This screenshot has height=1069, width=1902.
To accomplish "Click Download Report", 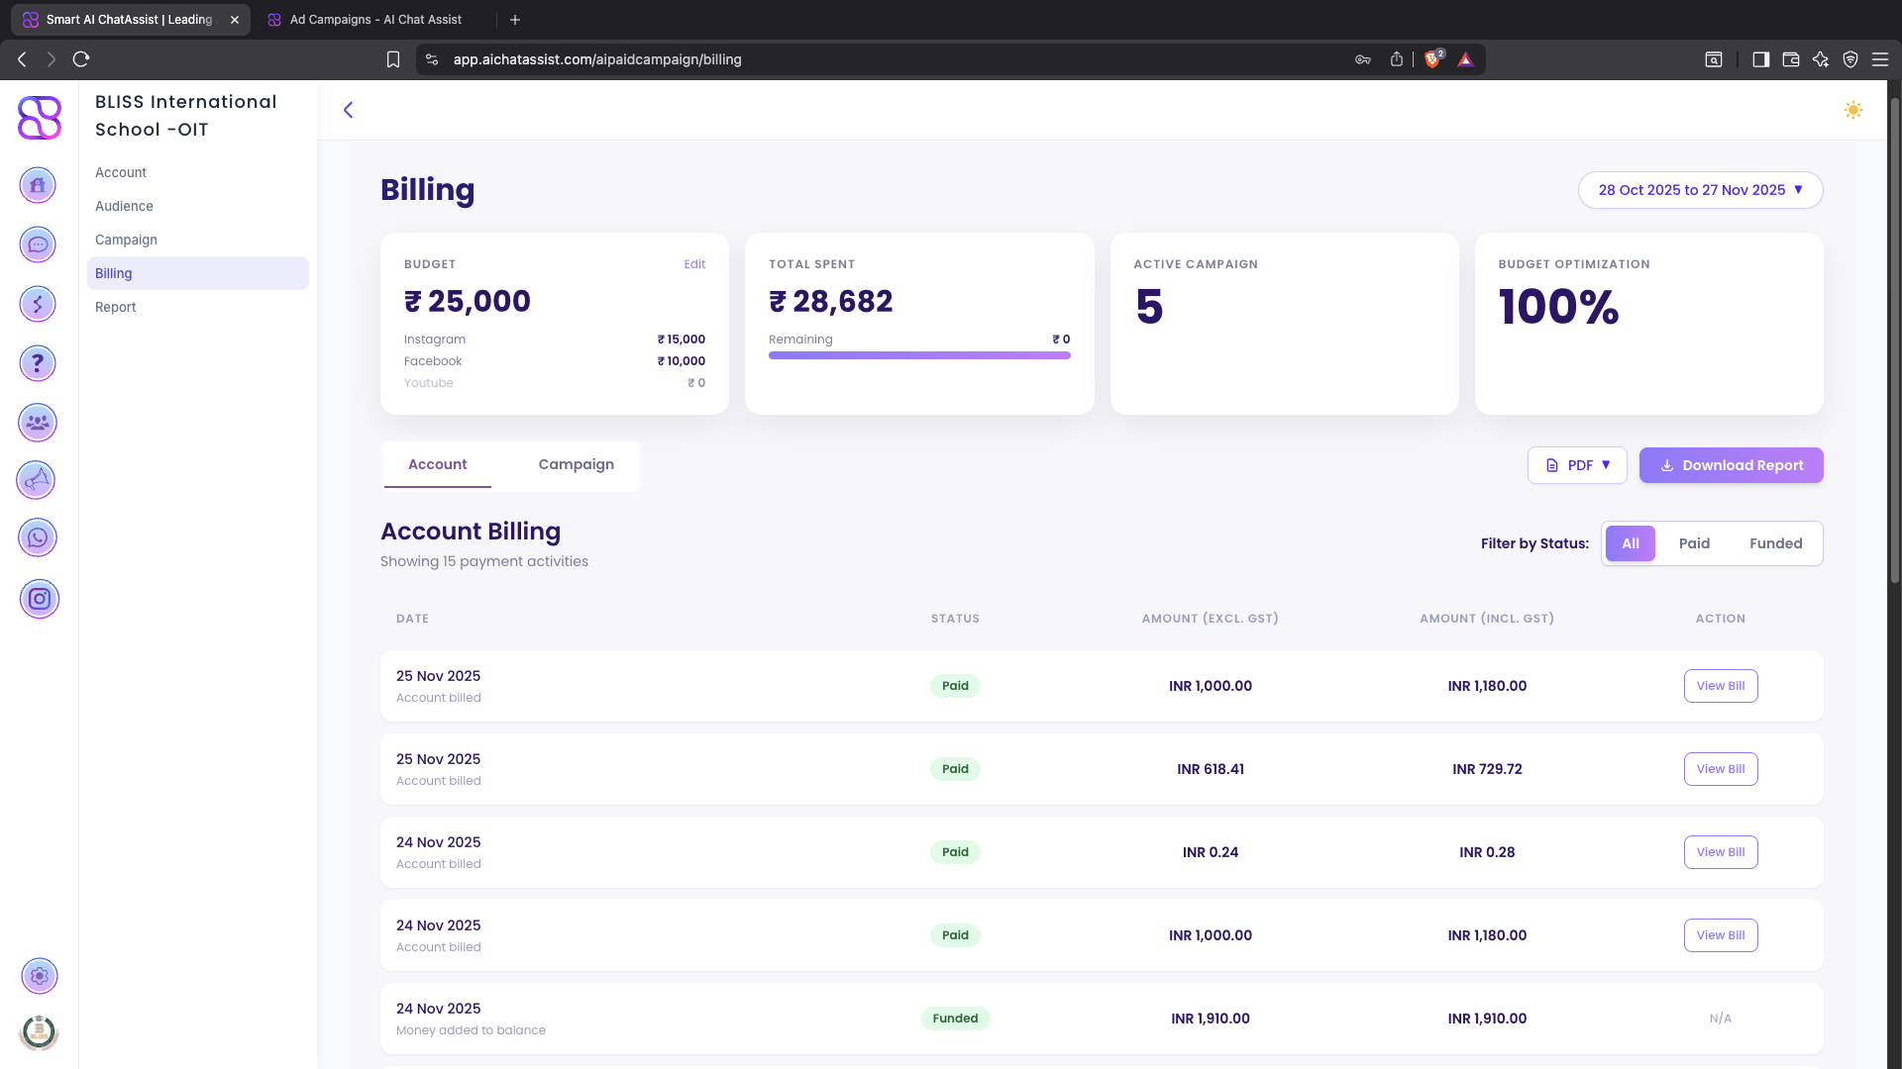I will [1731, 464].
